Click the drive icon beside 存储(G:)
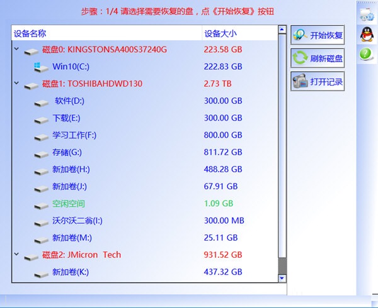The height and width of the screenshot is (308, 378). pos(41,155)
